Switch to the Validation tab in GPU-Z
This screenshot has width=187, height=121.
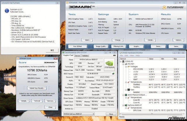tap(85, 56)
